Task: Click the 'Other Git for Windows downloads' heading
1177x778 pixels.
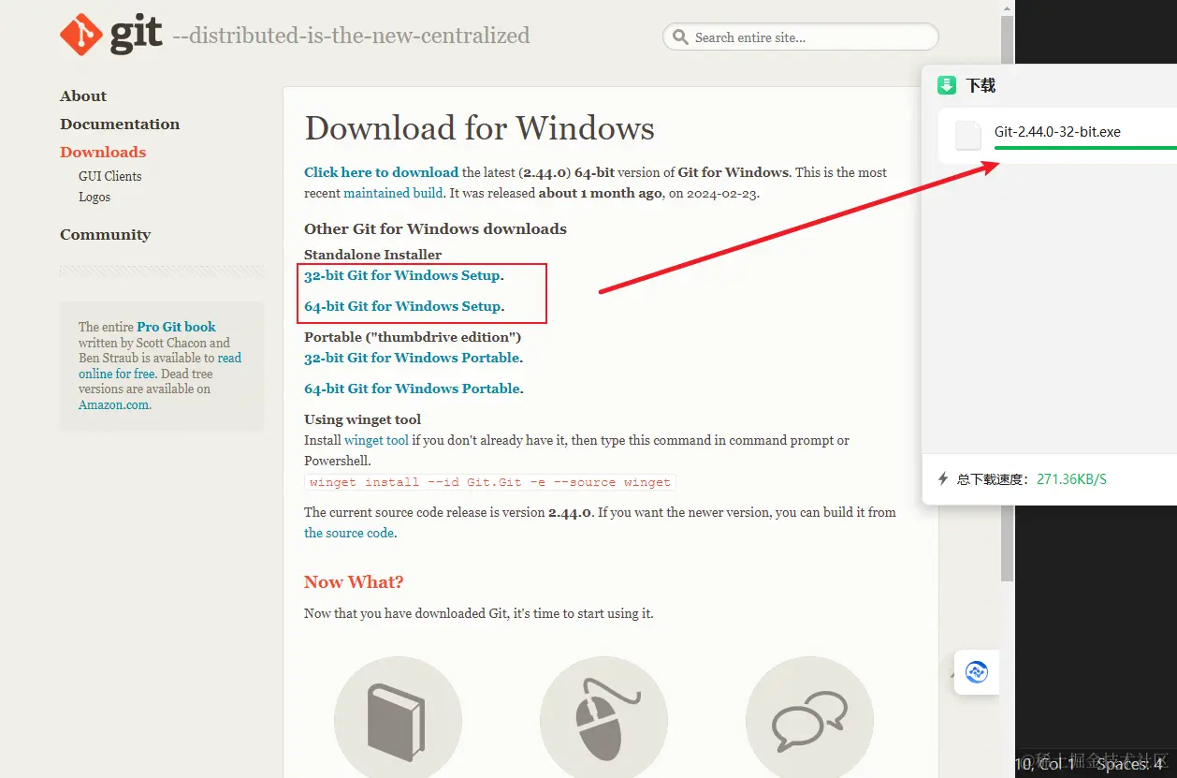Action: pos(435,228)
